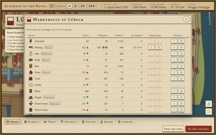Pause the game time
This screenshot has height=135, width=216.
tap(70, 6)
